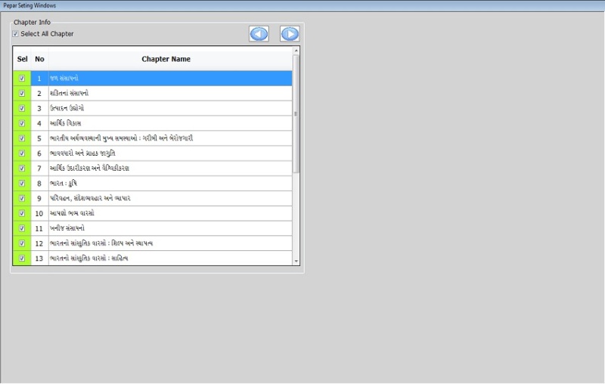The height and width of the screenshot is (384, 605).
Task: Click the vertical scrollbar thumb in chapter list
Action: pos(296,113)
